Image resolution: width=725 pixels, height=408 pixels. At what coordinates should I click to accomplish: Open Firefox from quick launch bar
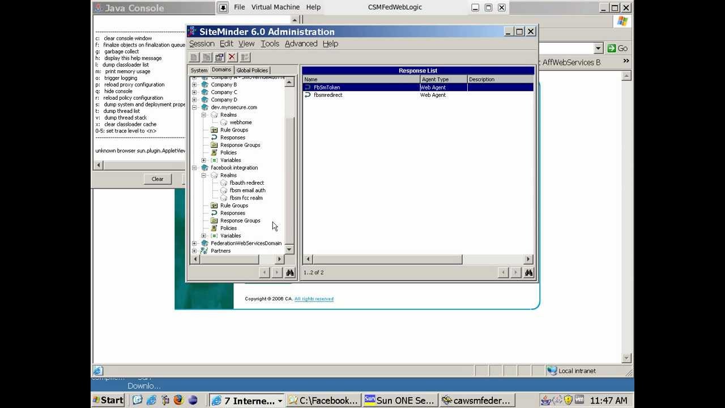[x=178, y=400]
